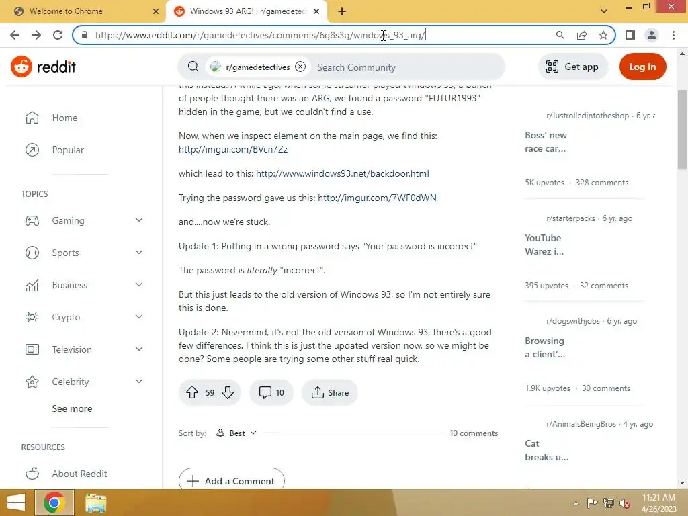688x516 pixels.
Task: Open a new browser tab
Action: coord(342,11)
